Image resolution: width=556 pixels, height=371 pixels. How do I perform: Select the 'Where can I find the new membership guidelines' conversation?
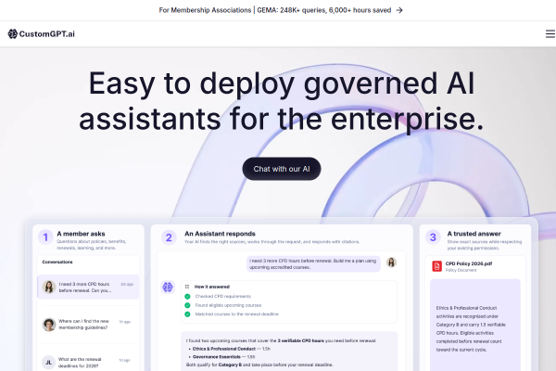(x=88, y=324)
